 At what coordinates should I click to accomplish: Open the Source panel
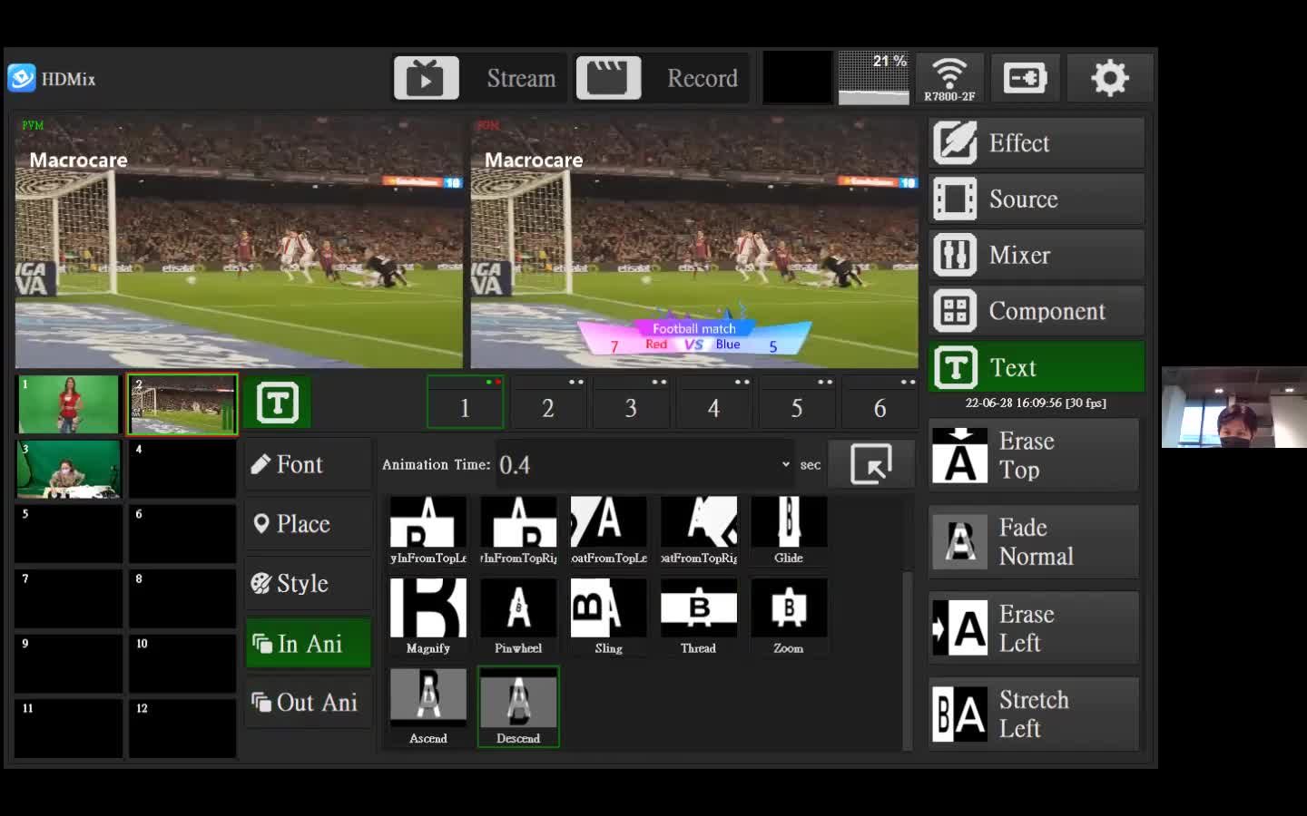tap(1036, 199)
